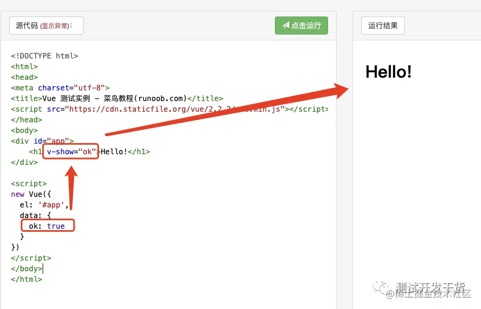Click the el: '#app', code line
The height and width of the screenshot is (309, 481).
44,205
